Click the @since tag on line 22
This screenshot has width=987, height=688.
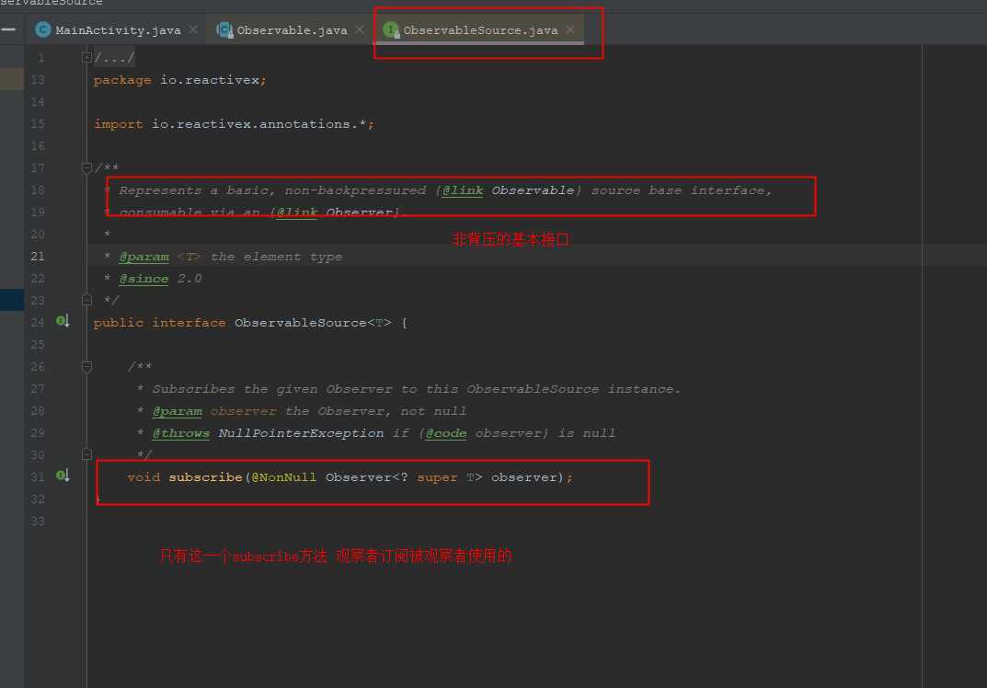pyautogui.click(x=144, y=279)
